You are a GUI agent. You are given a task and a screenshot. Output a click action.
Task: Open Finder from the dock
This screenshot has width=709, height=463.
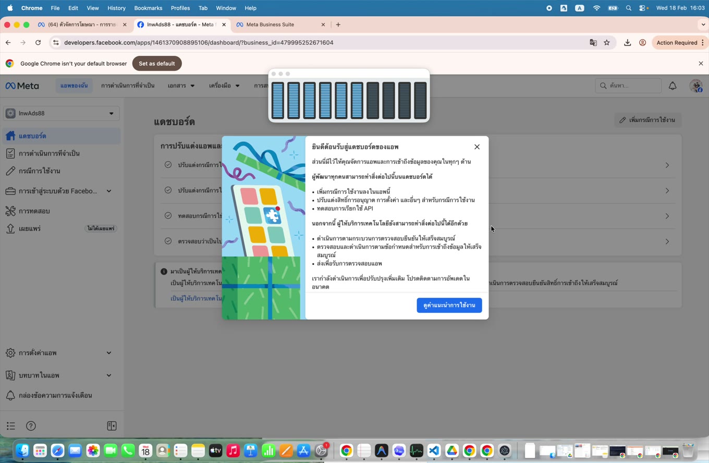[22, 450]
